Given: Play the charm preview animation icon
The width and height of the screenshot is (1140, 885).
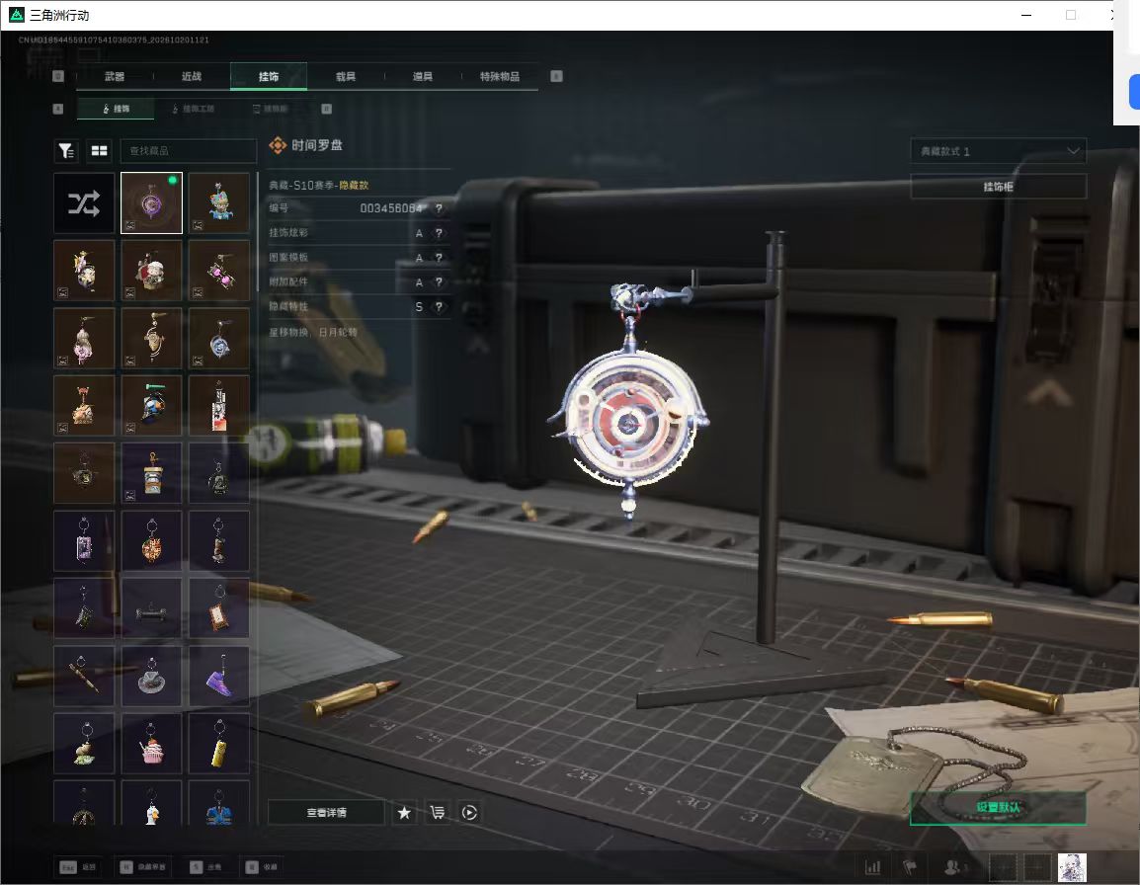Looking at the screenshot, I should (469, 812).
